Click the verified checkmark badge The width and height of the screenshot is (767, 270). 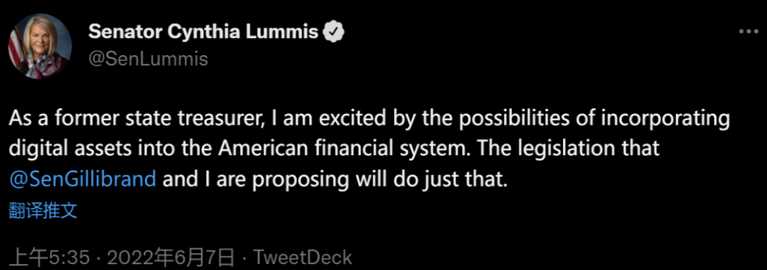coord(335,32)
